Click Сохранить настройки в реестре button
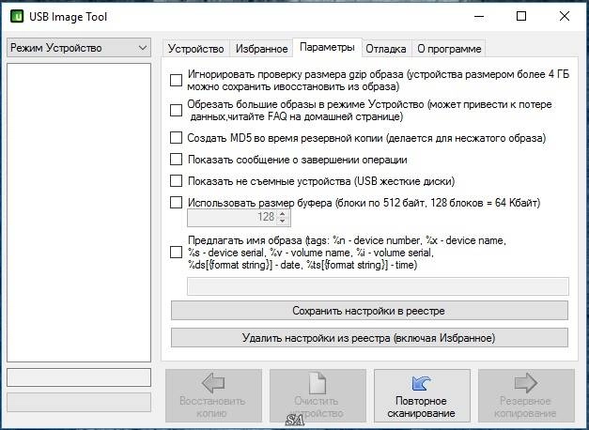 [x=369, y=311]
